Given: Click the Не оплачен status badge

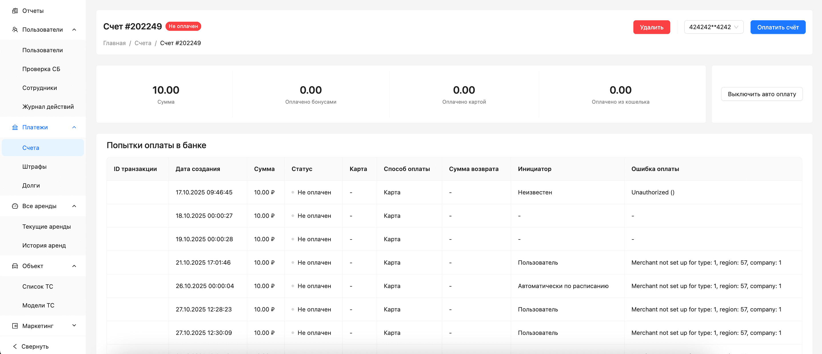Looking at the screenshot, I should (183, 26).
